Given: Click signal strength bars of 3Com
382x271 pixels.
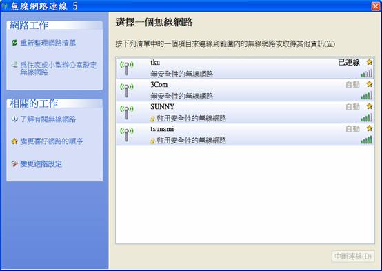Looking at the screenshot, I should pos(366,95).
